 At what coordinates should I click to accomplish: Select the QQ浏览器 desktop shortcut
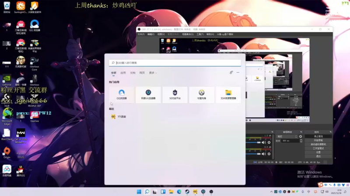35,26
